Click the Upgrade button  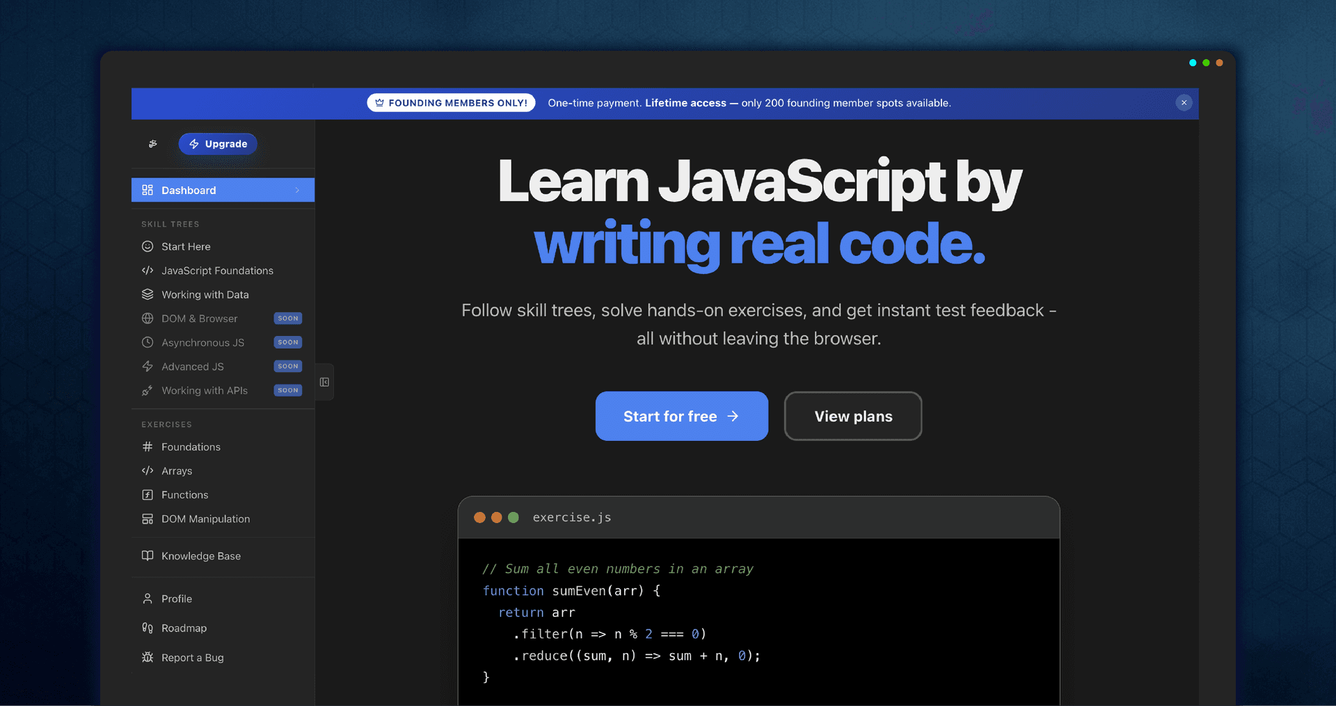pos(218,144)
